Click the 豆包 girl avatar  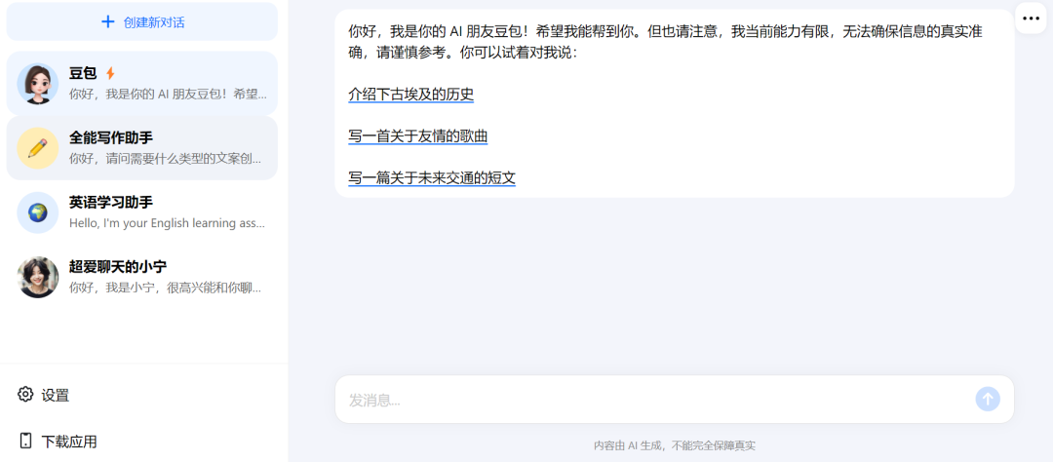(x=38, y=83)
